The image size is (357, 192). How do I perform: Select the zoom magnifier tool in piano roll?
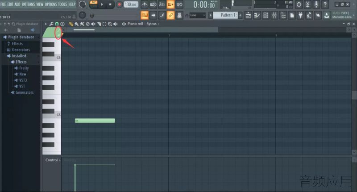[110, 24]
